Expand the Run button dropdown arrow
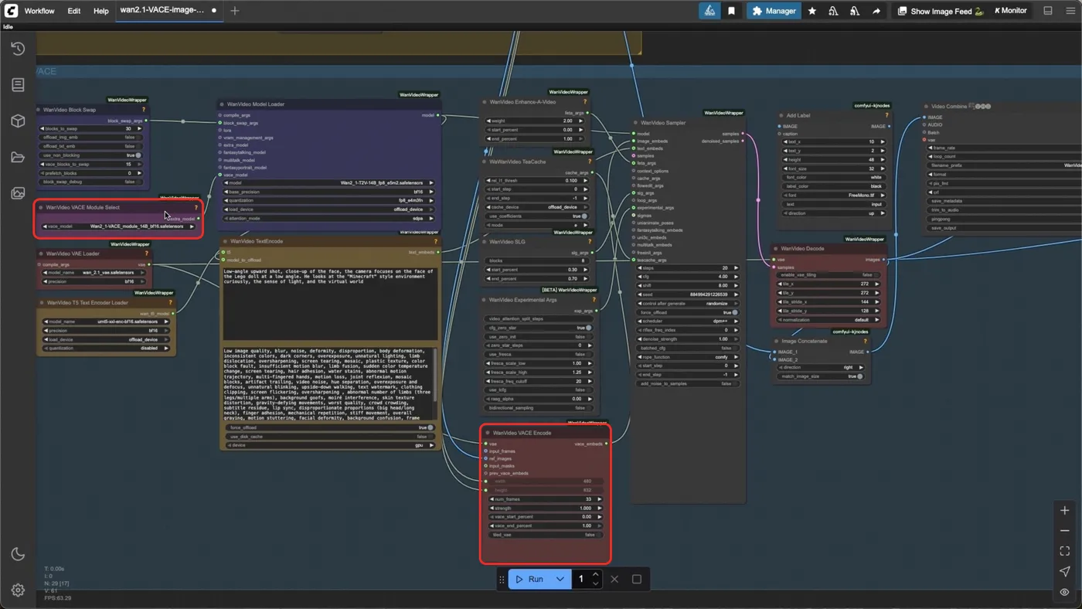1082x609 pixels. [560, 579]
